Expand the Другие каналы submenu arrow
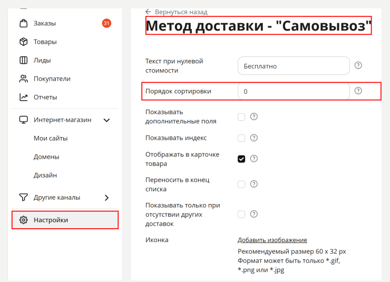390x282 pixels. (x=106, y=198)
